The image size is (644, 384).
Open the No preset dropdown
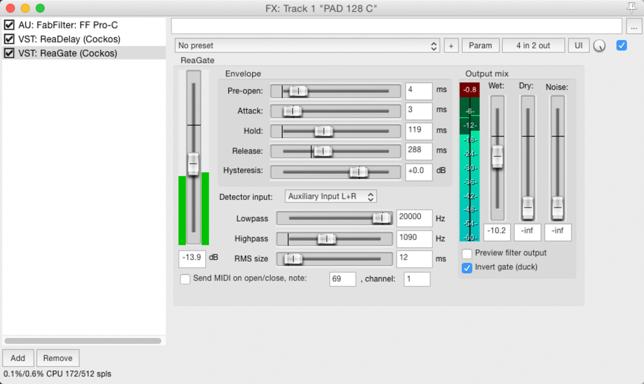click(307, 46)
